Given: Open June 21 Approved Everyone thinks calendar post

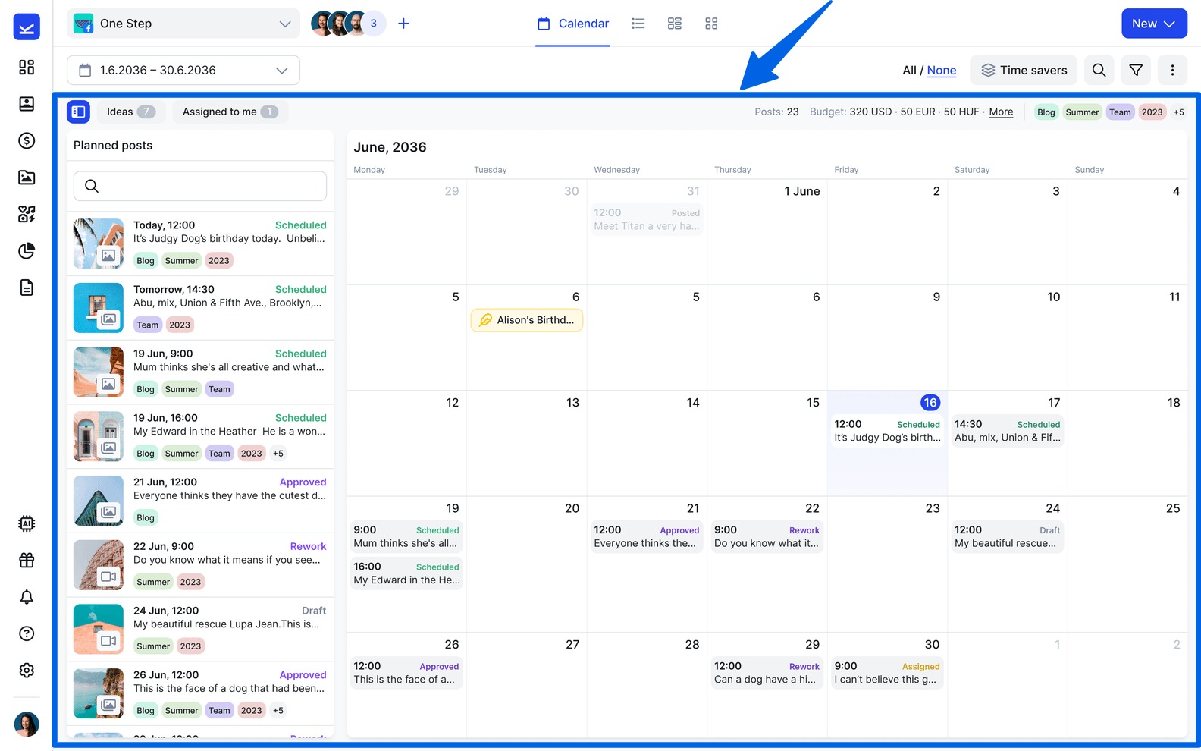Looking at the screenshot, I should tap(647, 536).
